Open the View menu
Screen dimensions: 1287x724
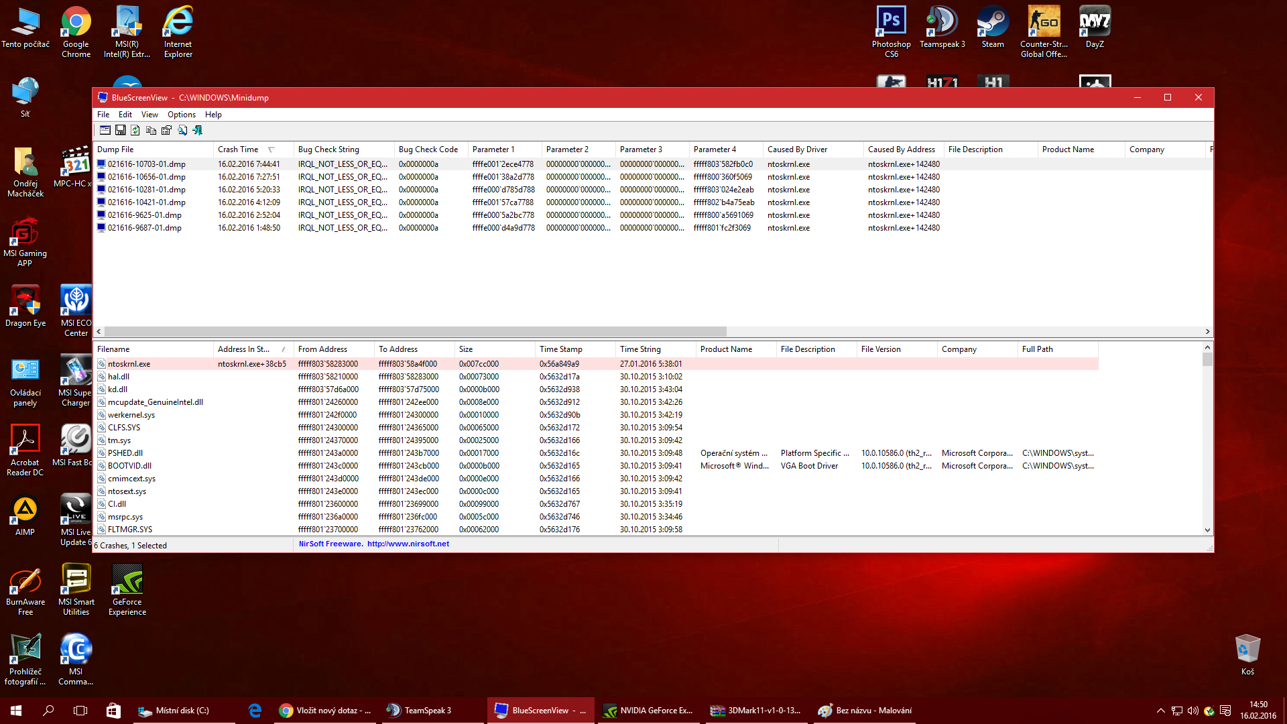click(149, 115)
